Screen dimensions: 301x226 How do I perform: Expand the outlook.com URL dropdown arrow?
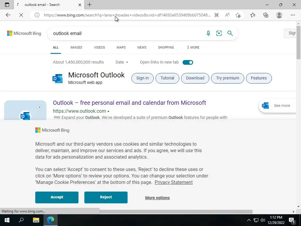coord(108,112)
